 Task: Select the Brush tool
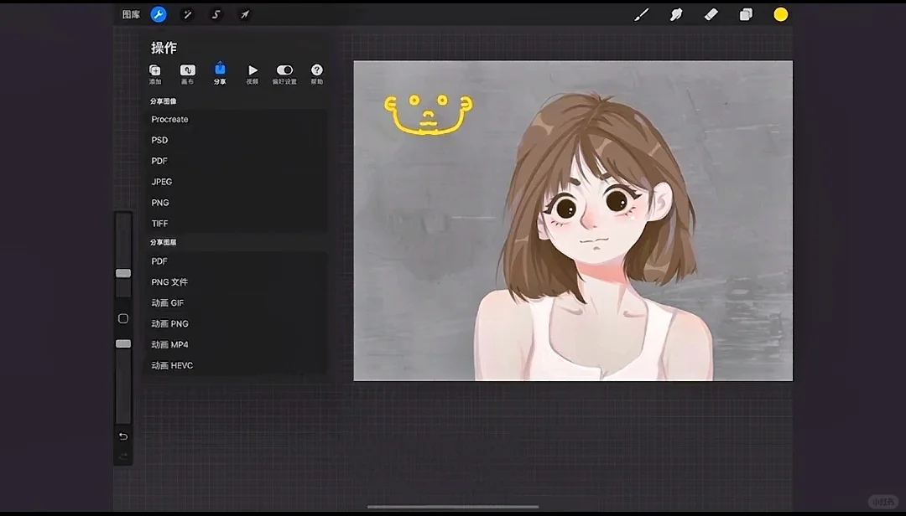coord(641,14)
